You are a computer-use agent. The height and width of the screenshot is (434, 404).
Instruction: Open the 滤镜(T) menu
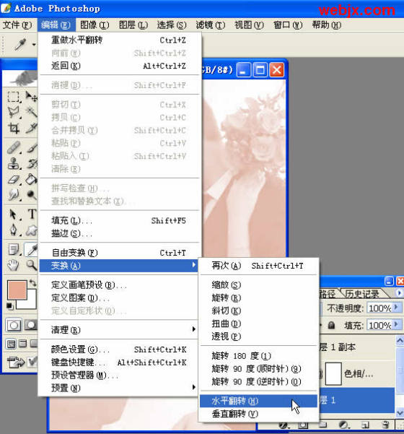tap(211, 25)
